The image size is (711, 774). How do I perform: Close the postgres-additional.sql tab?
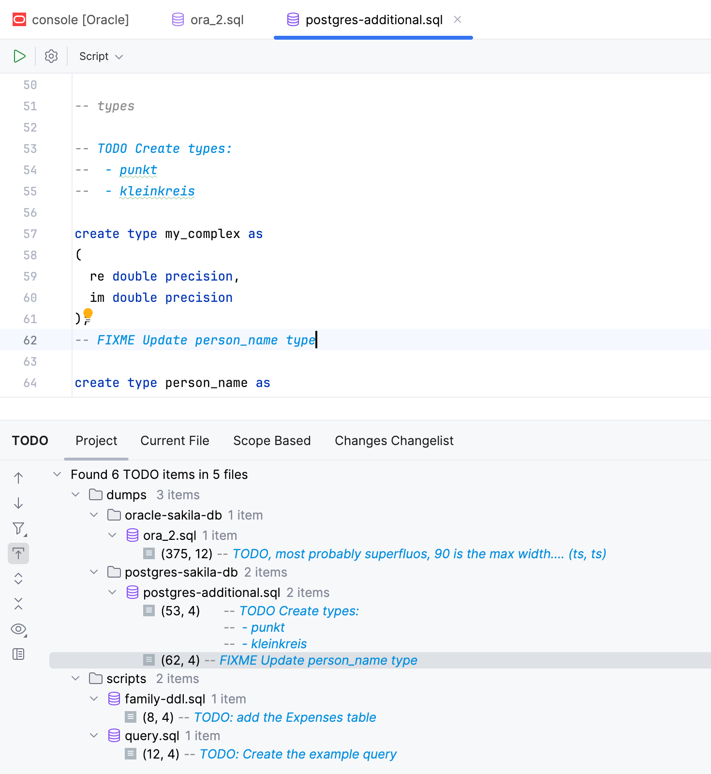[x=458, y=19]
